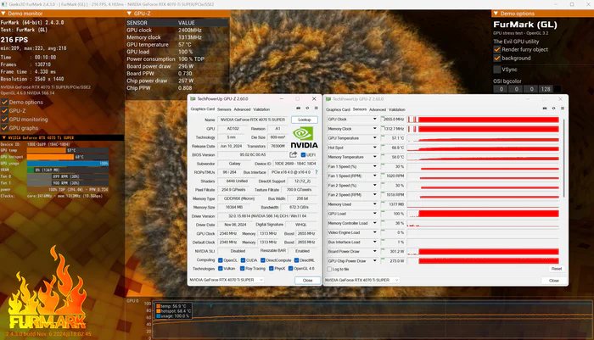Click the GPU-Z icon in the Sensors window's title bar
This screenshot has height=340, width=594.
pos(328,99)
